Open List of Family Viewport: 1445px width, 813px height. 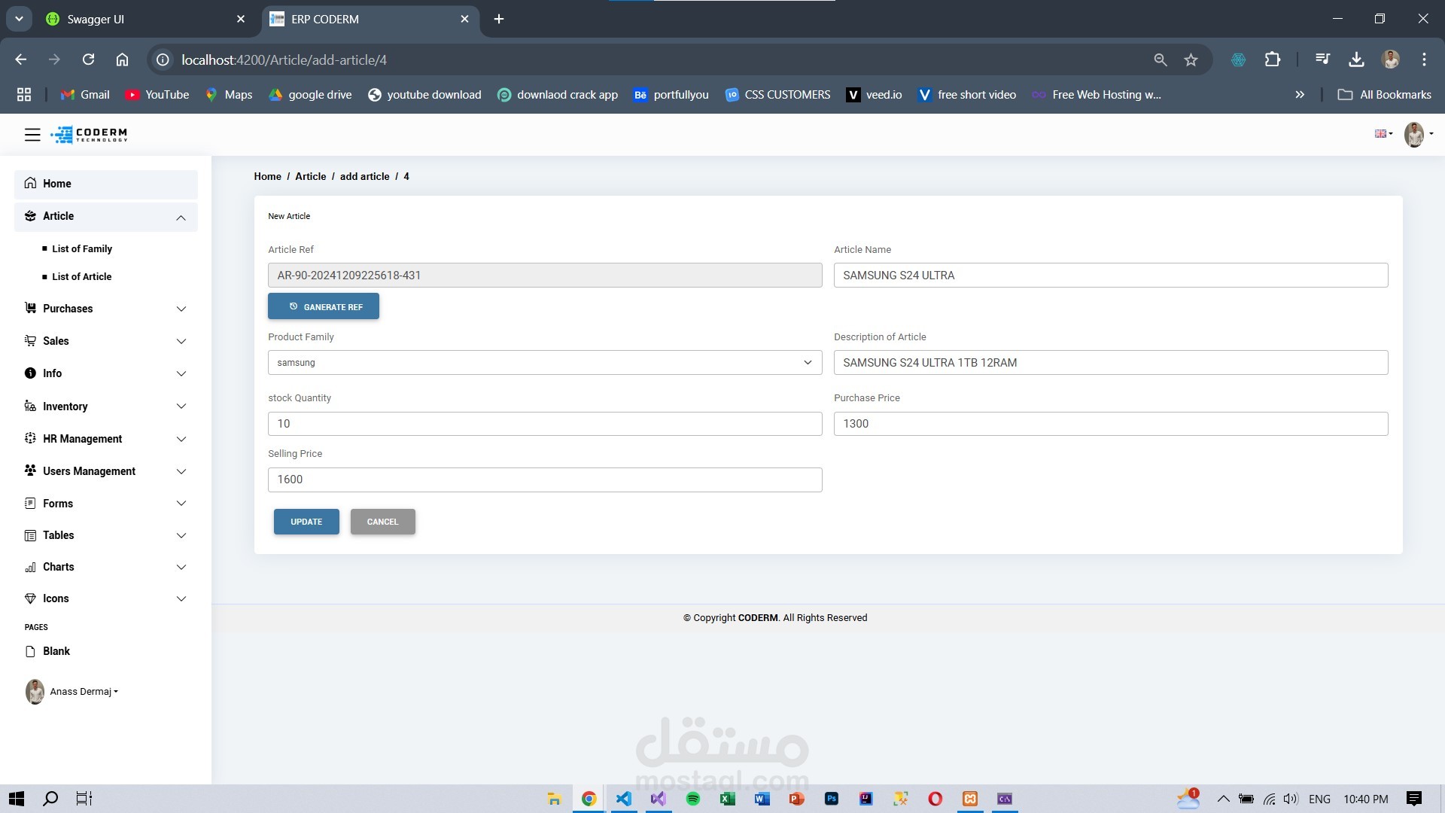pyautogui.click(x=82, y=249)
